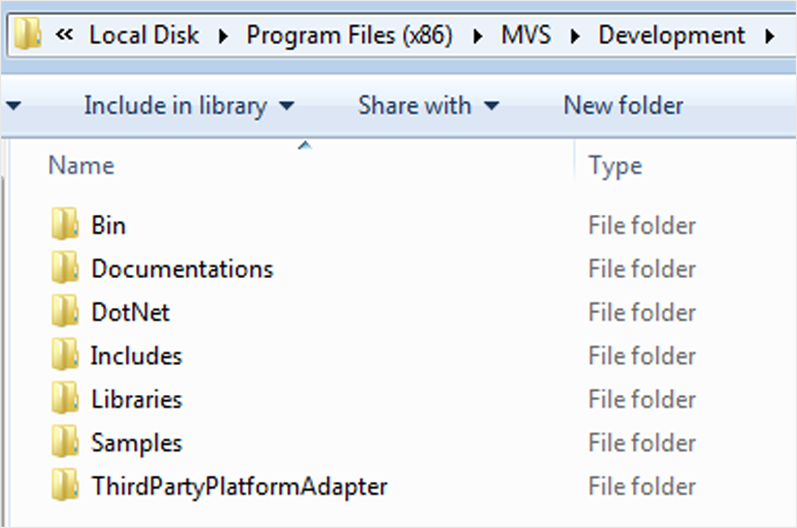797x528 pixels.
Task: Select the ThirdPartyPlatformAdapter folder name
Action: pos(239,486)
